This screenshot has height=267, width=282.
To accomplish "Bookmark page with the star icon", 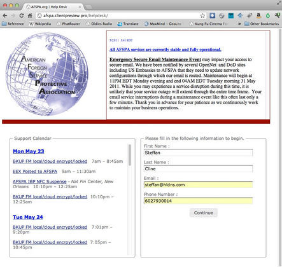I will point(202,16).
